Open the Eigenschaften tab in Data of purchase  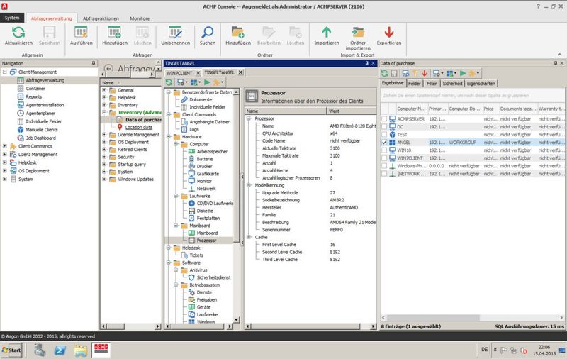(481, 84)
